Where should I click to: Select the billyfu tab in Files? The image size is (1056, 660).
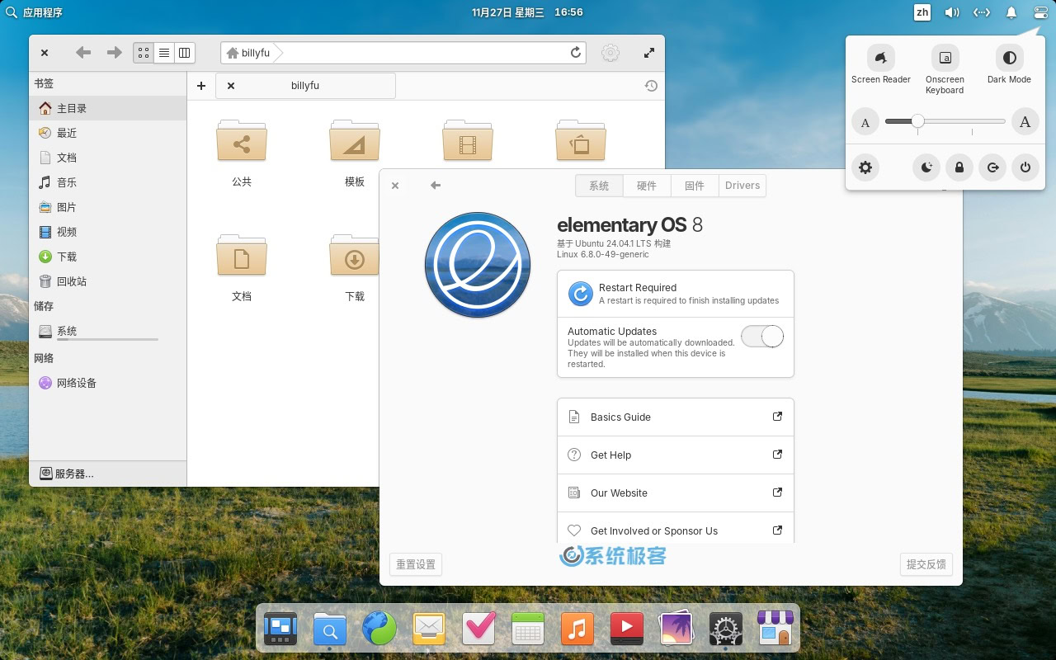point(305,86)
